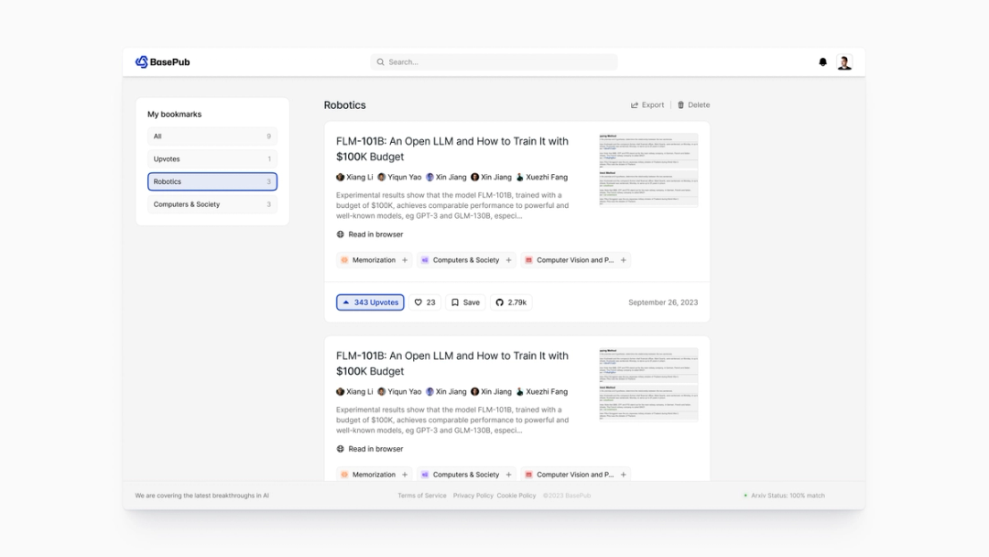Add Memorization tag plus in second card
989x557 pixels.
tap(405, 475)
